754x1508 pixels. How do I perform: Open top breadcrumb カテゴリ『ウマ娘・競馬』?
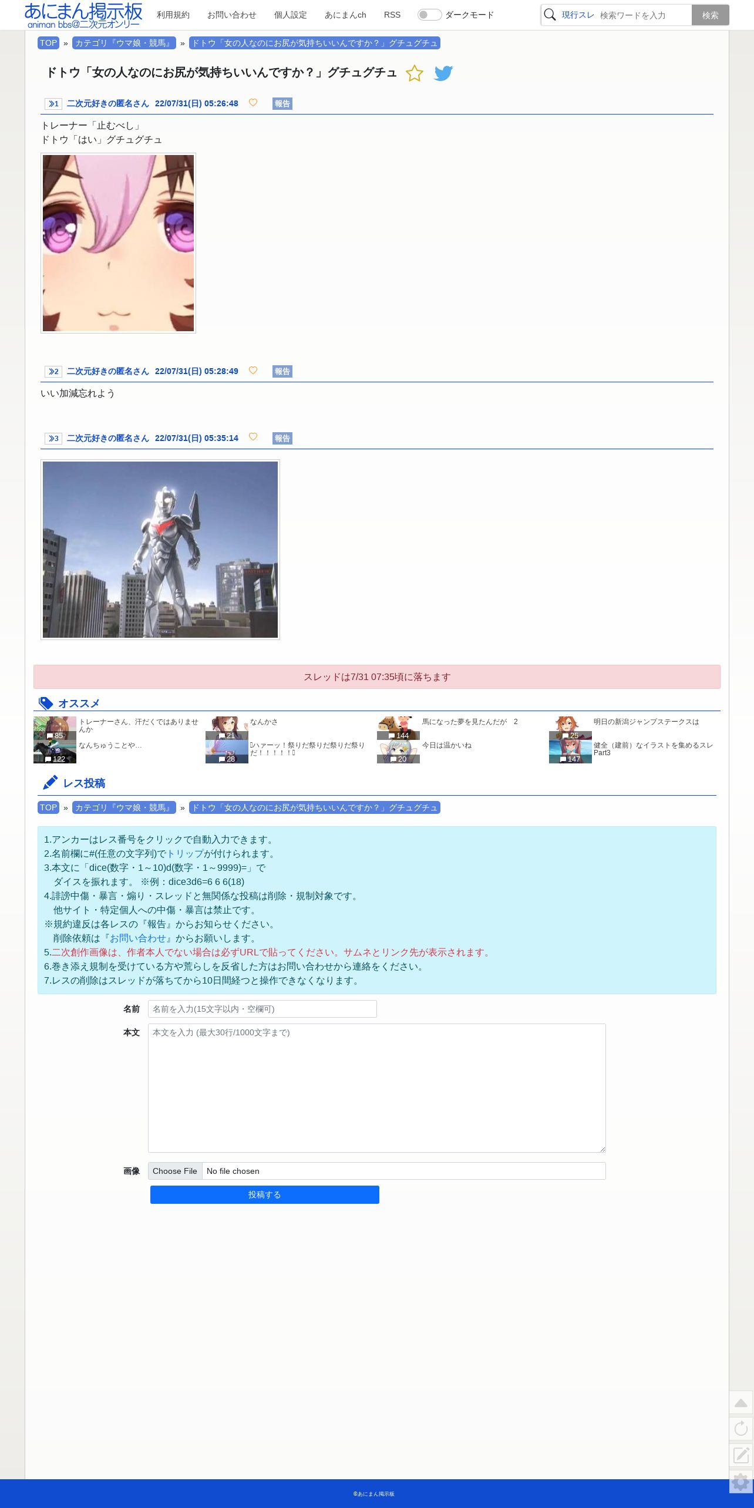tap(124, 43)
